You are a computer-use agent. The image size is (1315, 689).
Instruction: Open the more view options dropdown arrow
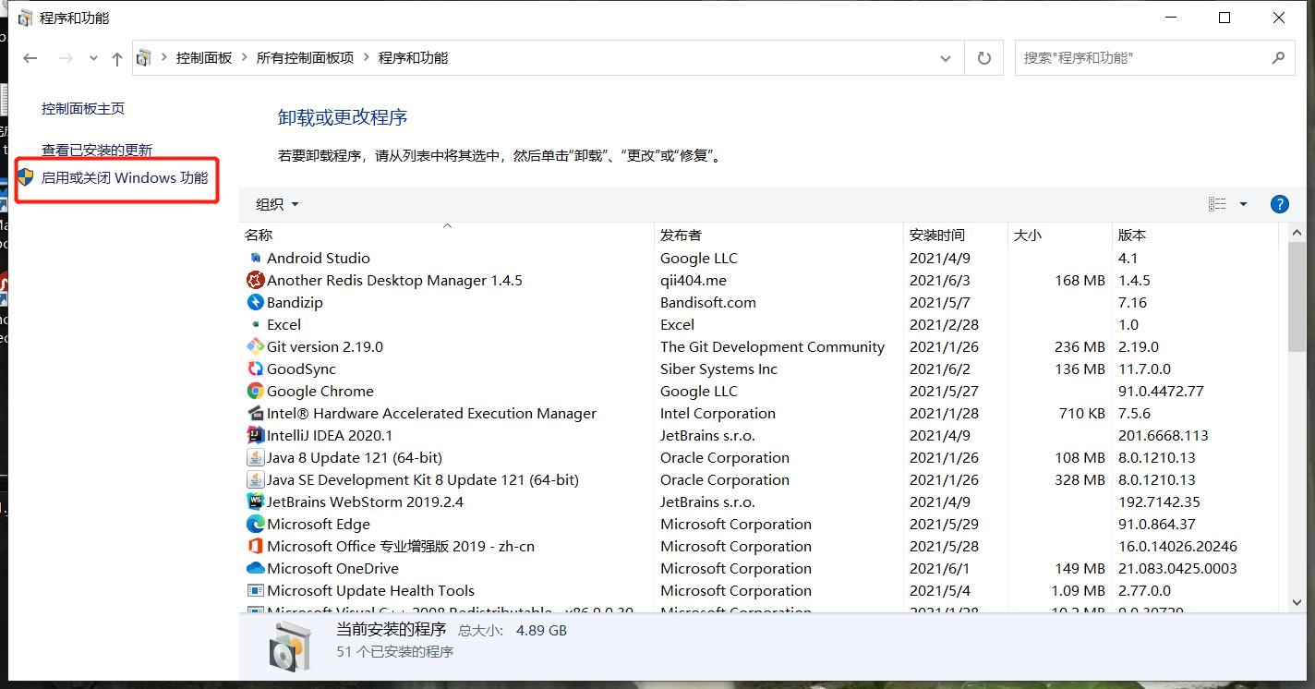[x=1243, y=204]
